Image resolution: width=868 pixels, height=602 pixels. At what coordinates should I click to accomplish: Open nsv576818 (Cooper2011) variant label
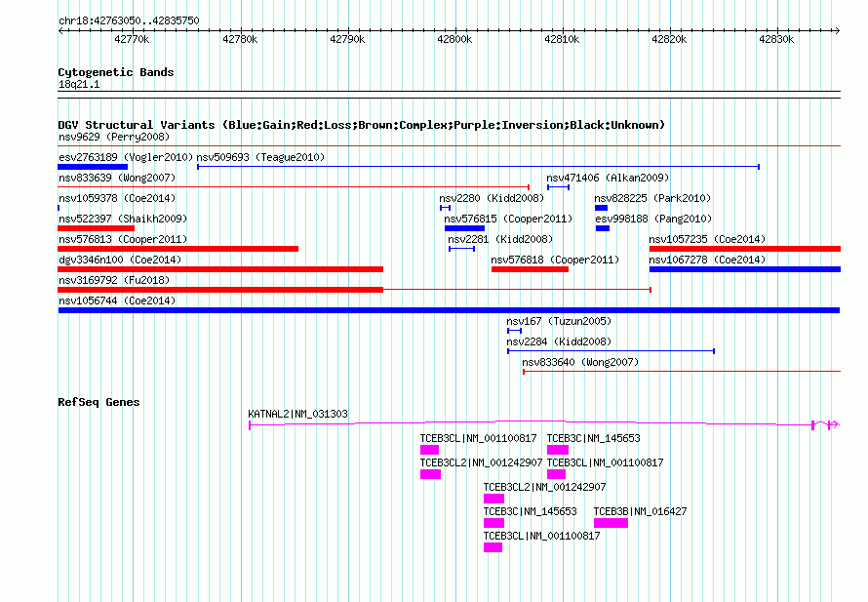[555, 260]
